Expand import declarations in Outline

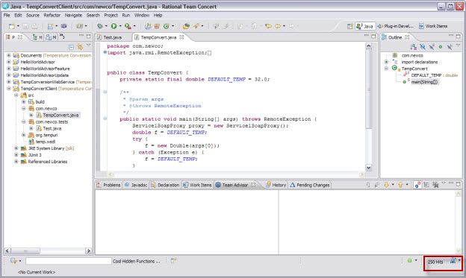click(x=386, y=62)
